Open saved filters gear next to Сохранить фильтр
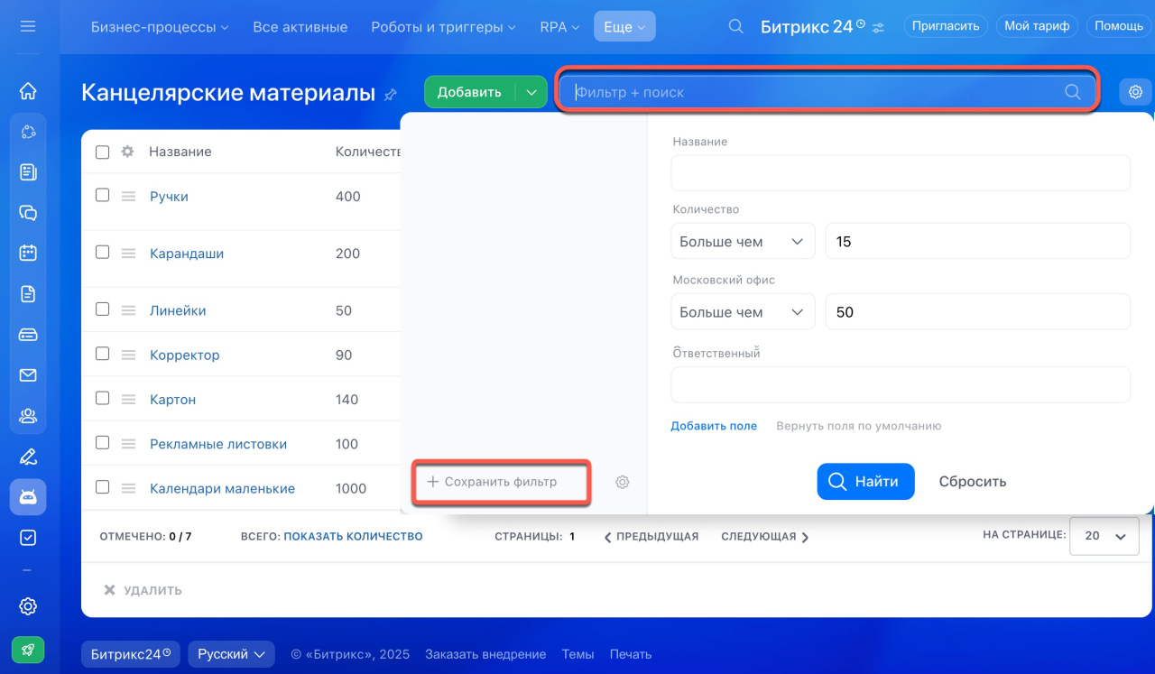 tap(622, 482)
